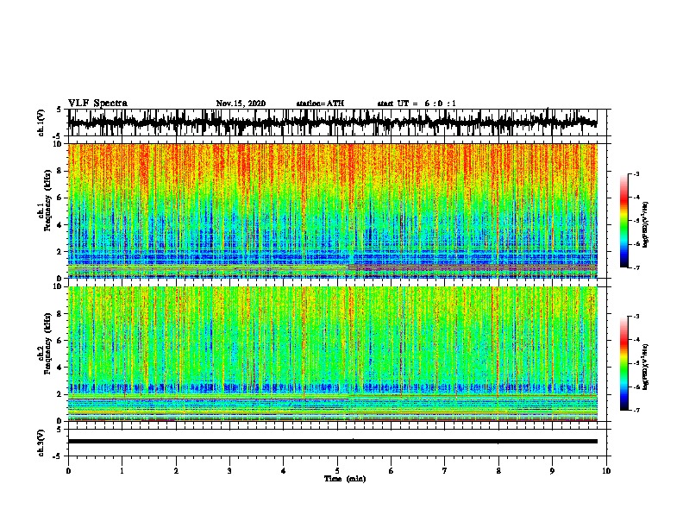The height and width of the screenshot is (528, 683).
Task: Click the "-7" tick on upper color bar
Action: pyautogui.click(x=636, y=267)
